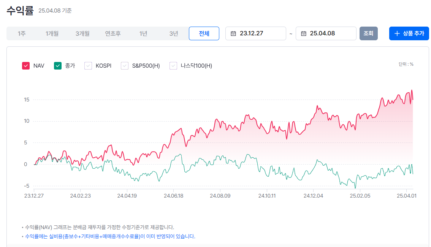Click the start date field showing 23.12.27
Screen dimensions: 431x247
tap(251, 33)
